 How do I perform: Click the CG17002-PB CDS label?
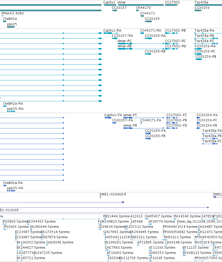pos(177,120)
